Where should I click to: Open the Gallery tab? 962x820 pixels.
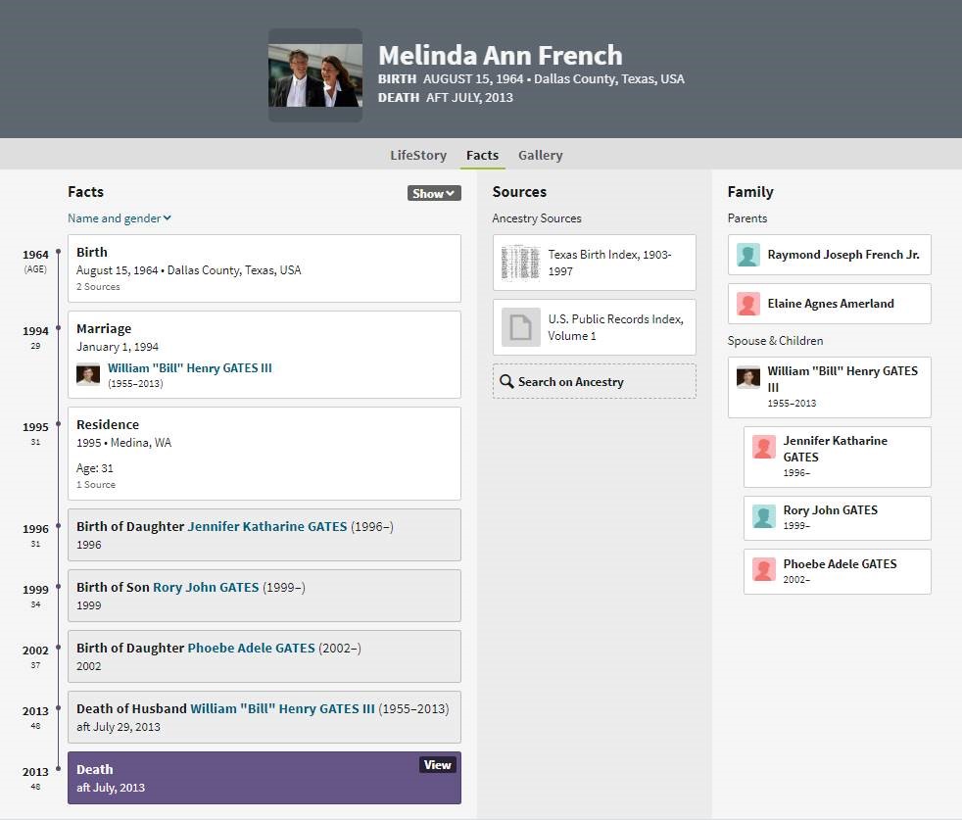click(540, 155)
